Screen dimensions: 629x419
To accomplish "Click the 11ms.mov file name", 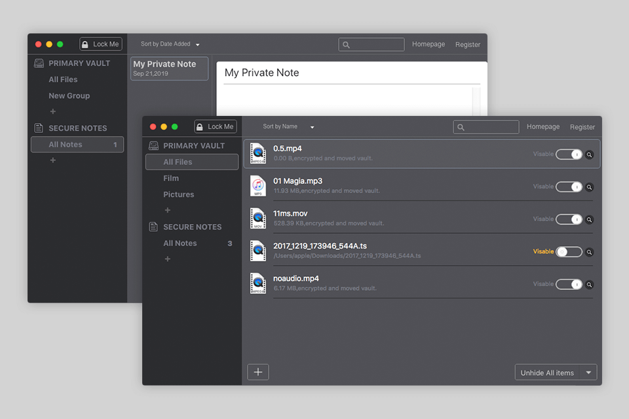I will point(290,213).
